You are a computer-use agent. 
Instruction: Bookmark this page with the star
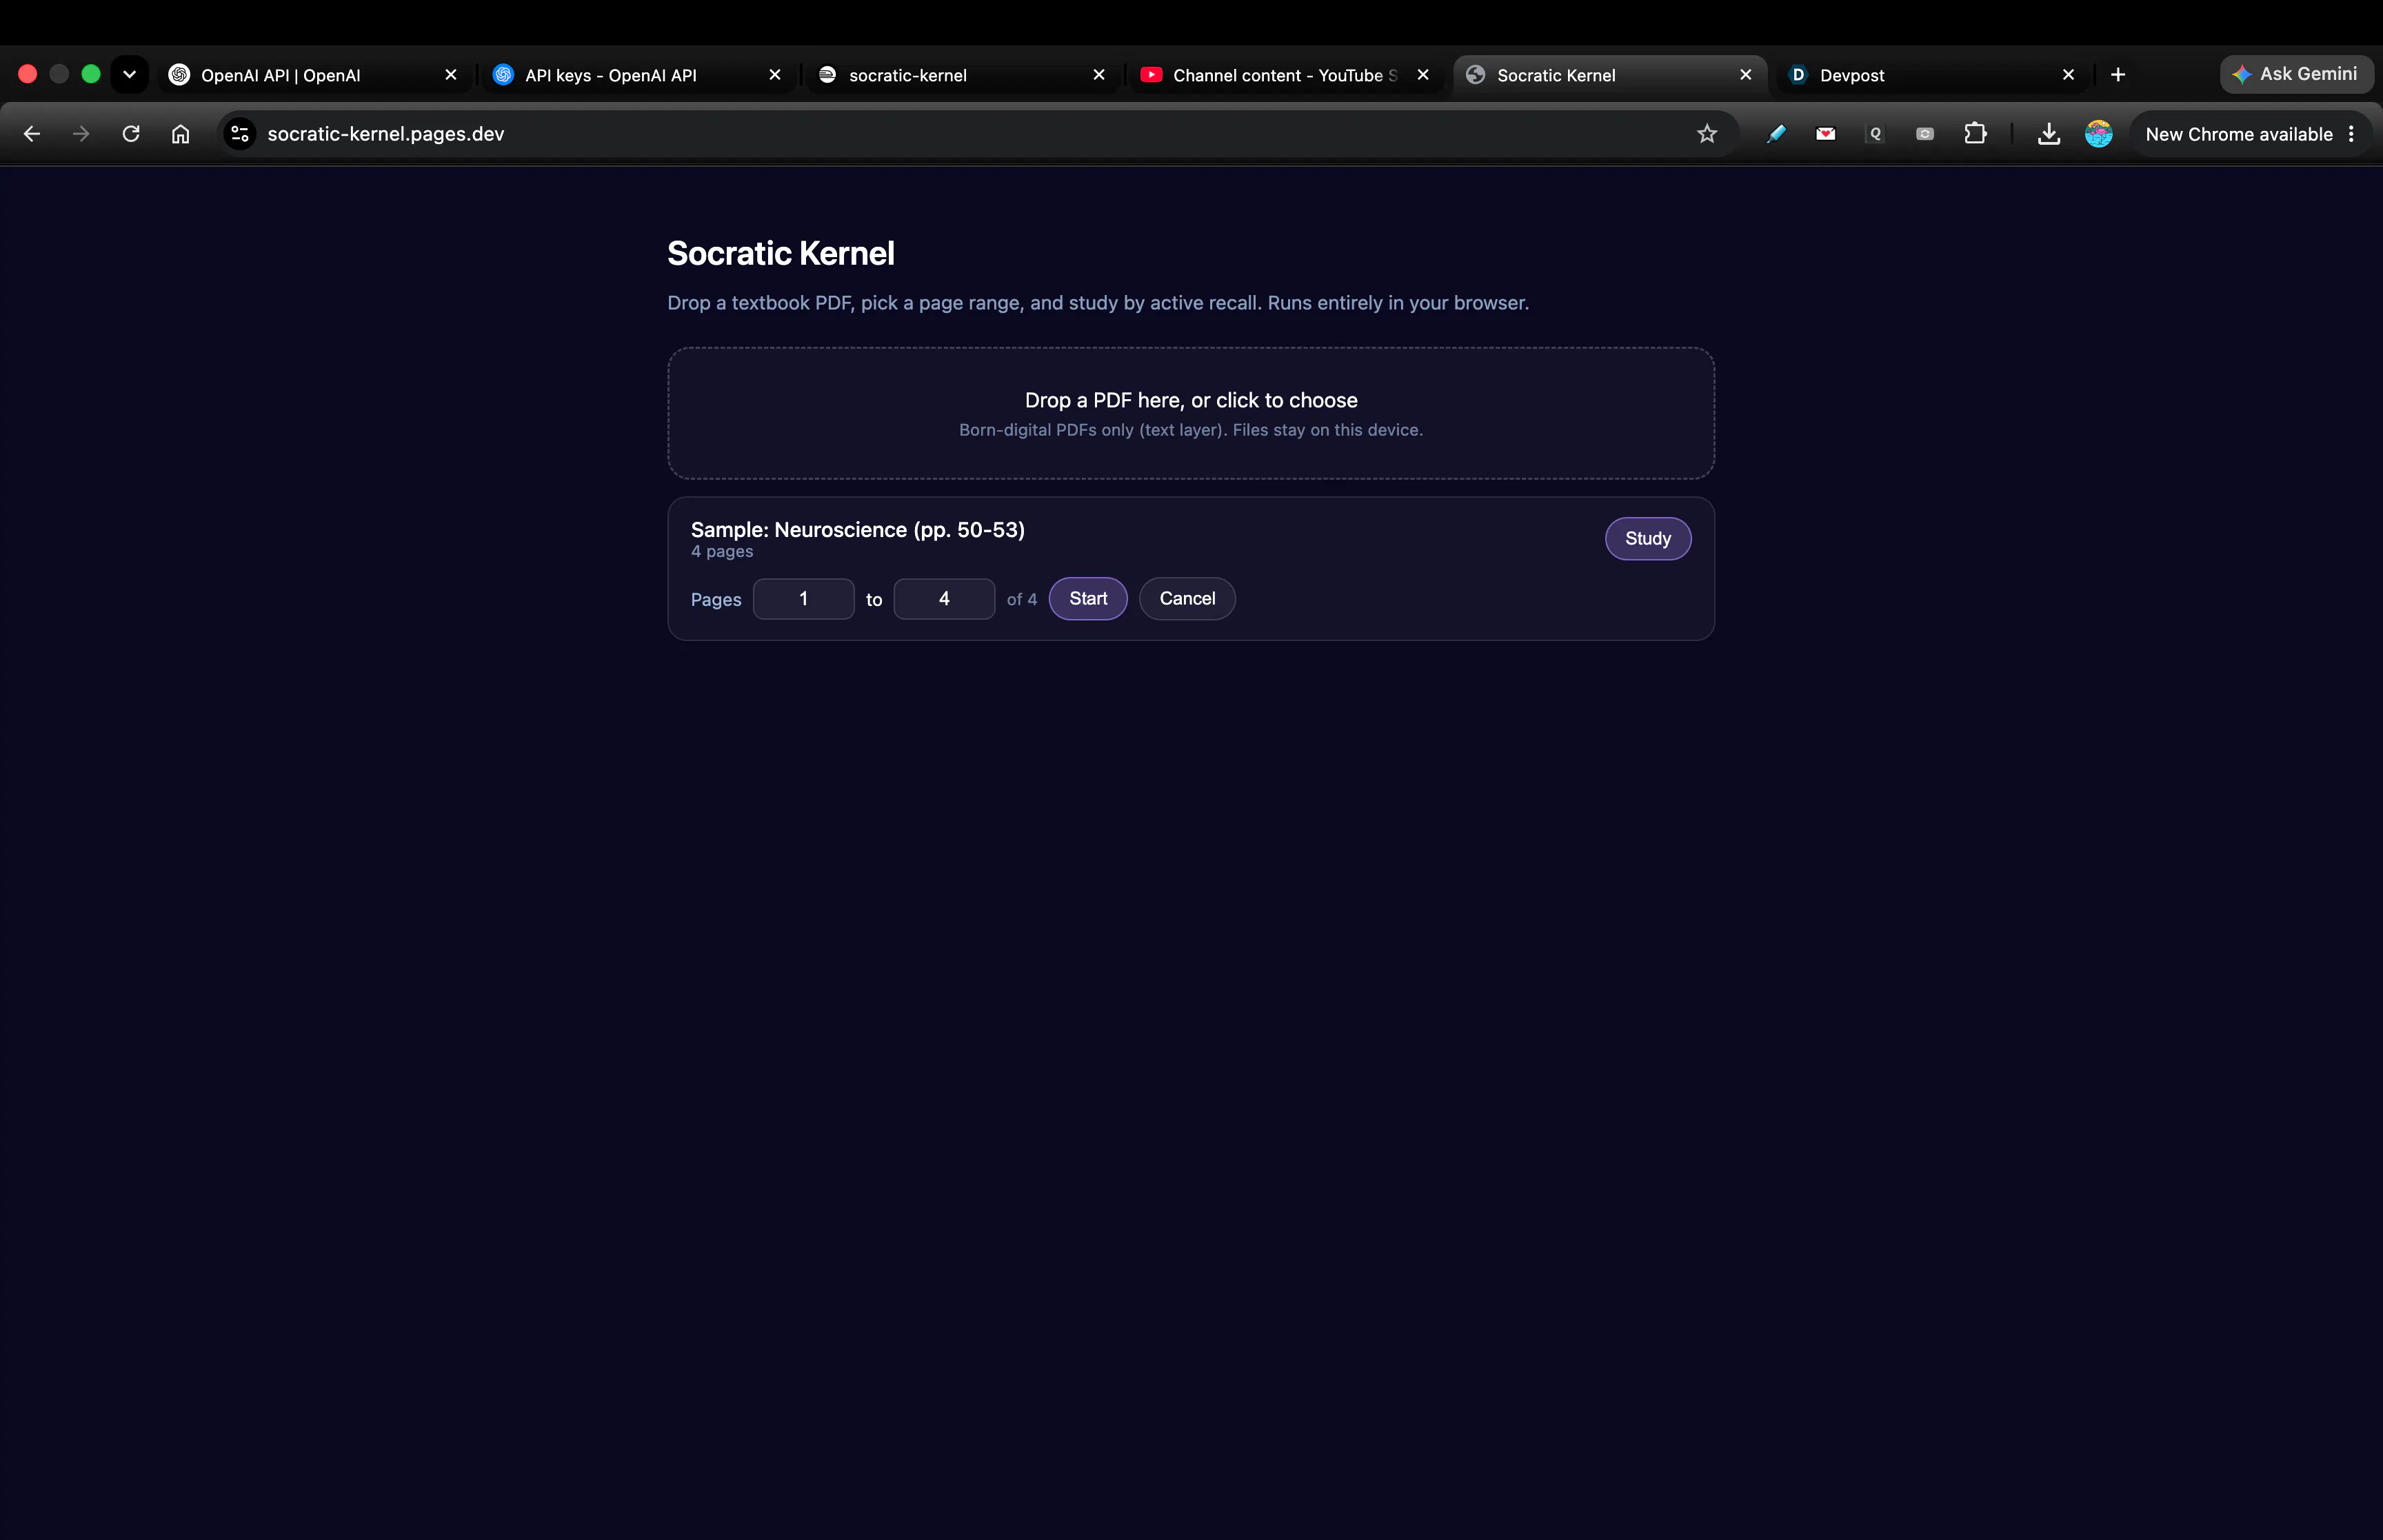coord(1707,134)
